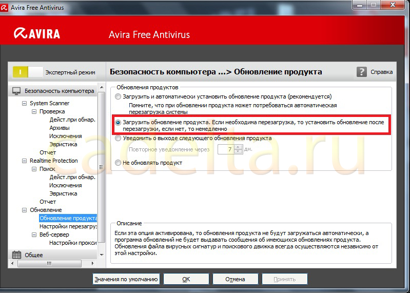Click the tree scroll up arrow
Viewport: 410px width, 293px height.
coord(102,87)
